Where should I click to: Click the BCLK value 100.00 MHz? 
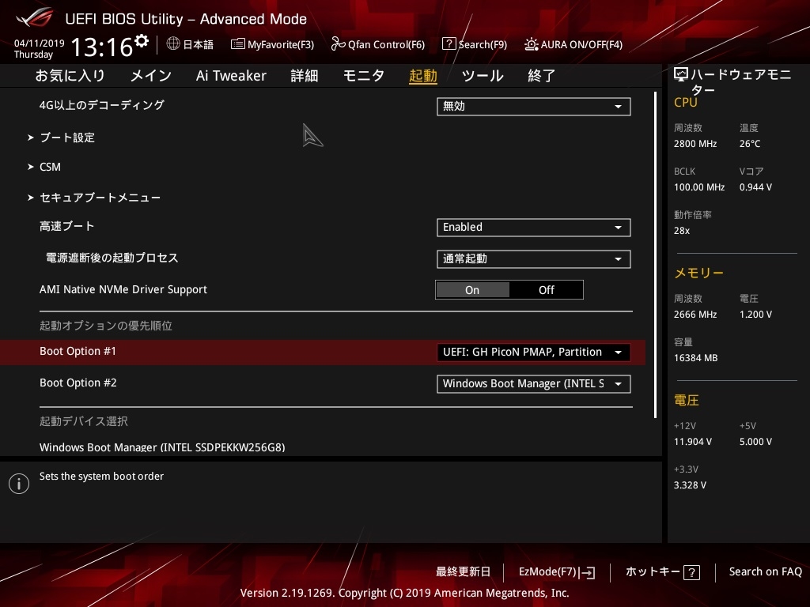(699, 187)
